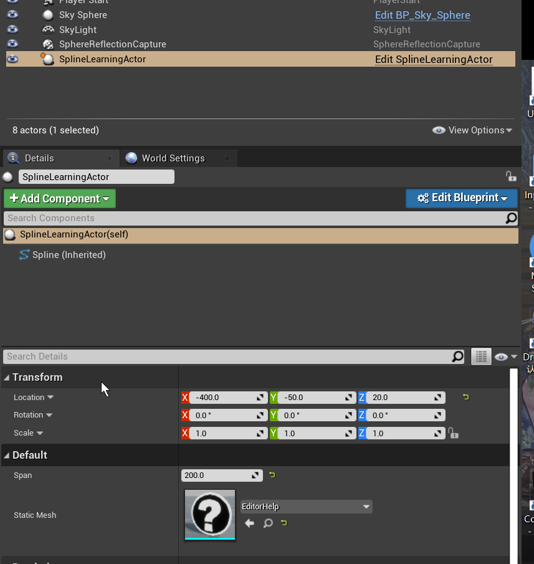The height and width of the screenshot is (564, 534).
Task: Close the Details tab
Action: 110,158
